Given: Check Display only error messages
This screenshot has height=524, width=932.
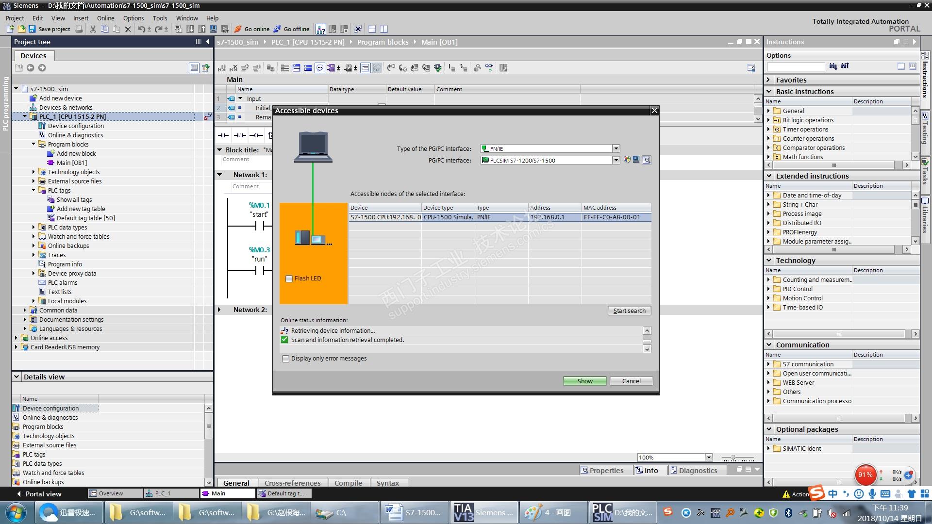Looking at the screenshot, I should pos(285,359).
